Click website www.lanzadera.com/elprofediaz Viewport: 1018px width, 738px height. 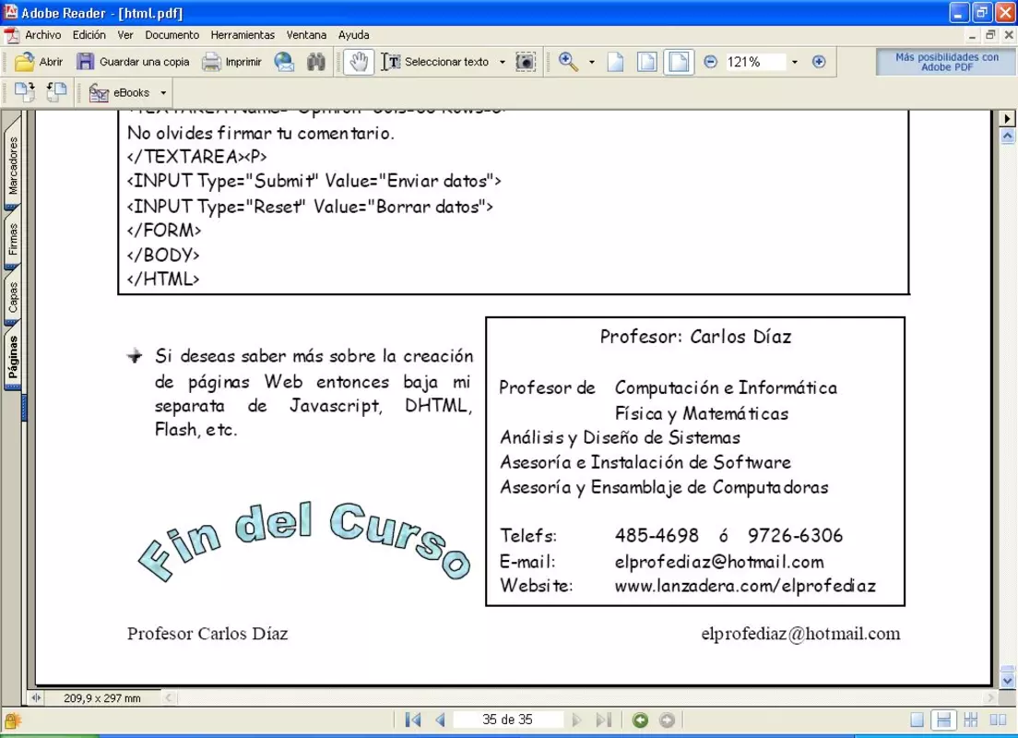(745, 586)
